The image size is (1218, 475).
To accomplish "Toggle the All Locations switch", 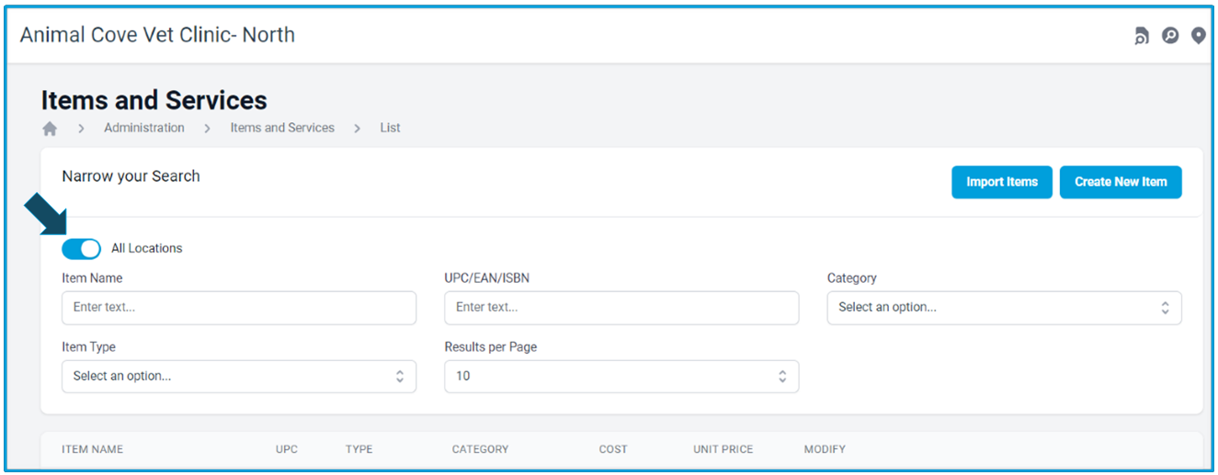I will pos(81,248).
